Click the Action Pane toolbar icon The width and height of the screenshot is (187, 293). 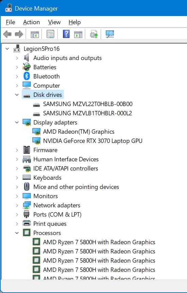click(78, 34)
